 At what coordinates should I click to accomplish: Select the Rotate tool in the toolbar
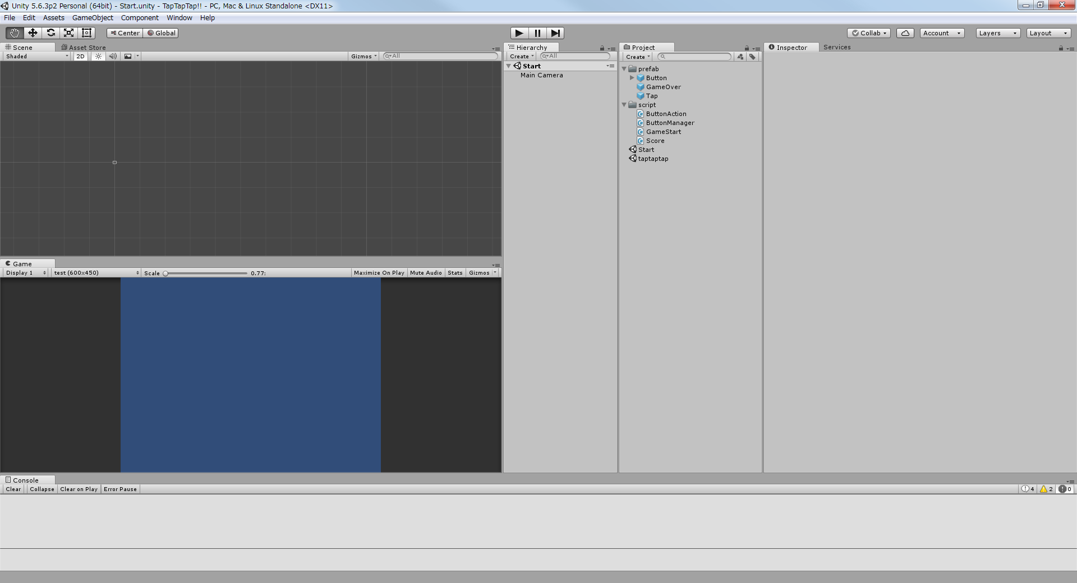point(50,33)
